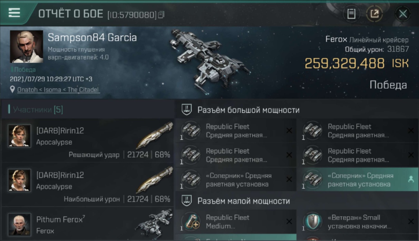This screenshot has height=241, width=419.
Task: Open the hamburger menu icon
Action: point(14,13)
